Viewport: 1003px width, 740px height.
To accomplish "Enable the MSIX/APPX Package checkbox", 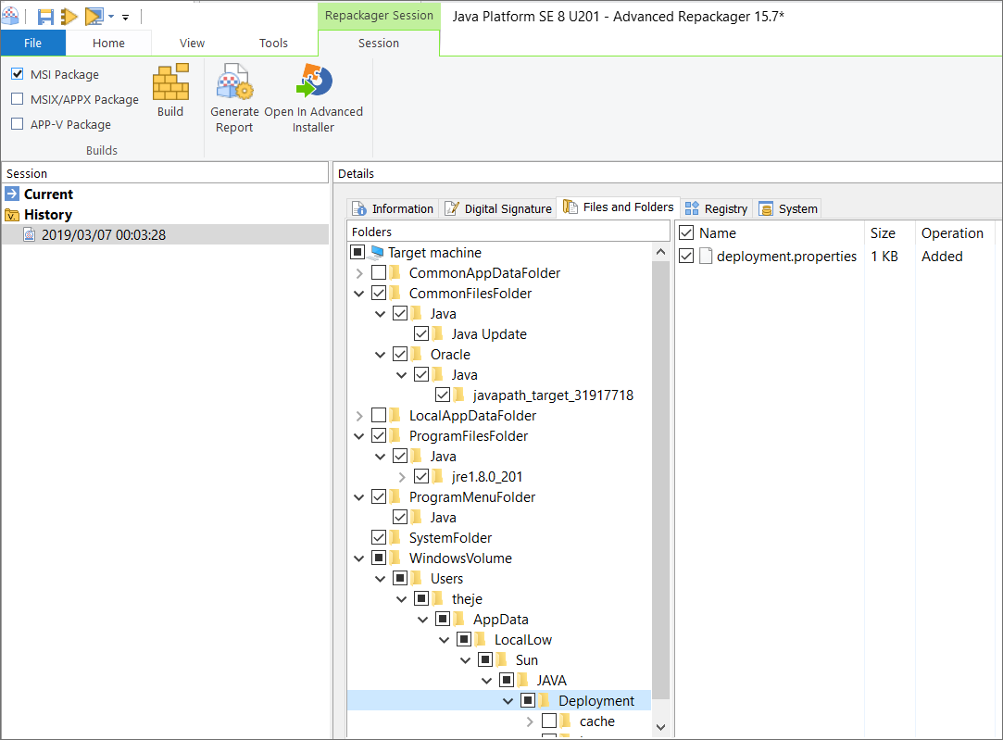I will click(x=18, y=99).
